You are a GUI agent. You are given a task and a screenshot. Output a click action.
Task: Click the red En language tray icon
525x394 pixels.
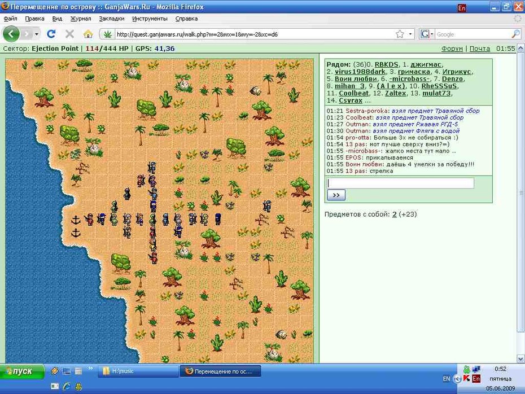[x=476, y=379]
